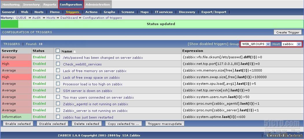Click the Triggers massupdate button

(x=165, y=124)
